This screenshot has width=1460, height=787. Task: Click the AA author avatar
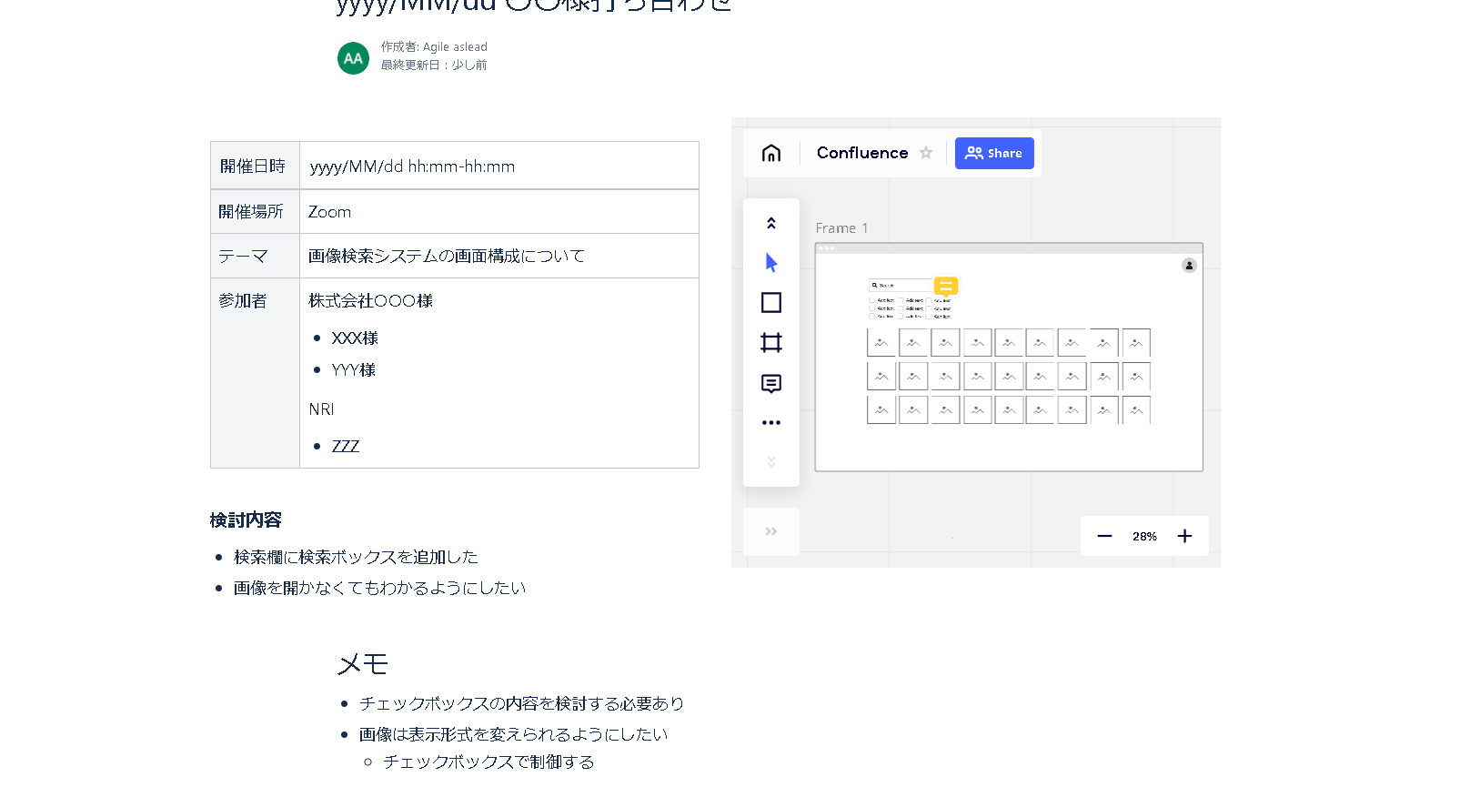click(353, 58)
